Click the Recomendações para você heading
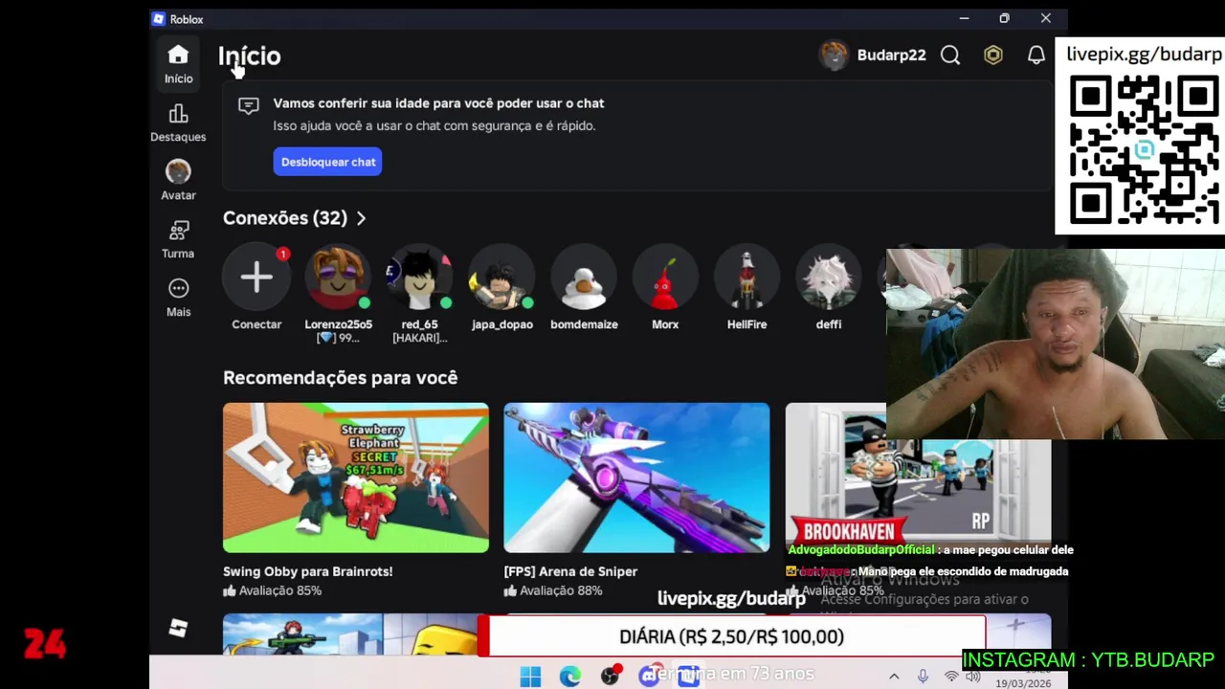1225x689 pixels. (340, 378)
